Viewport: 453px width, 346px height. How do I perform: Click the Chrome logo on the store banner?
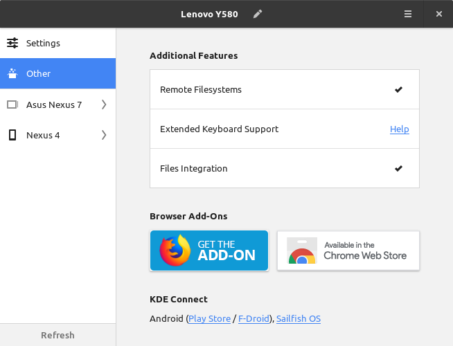(x=302, y=251)
